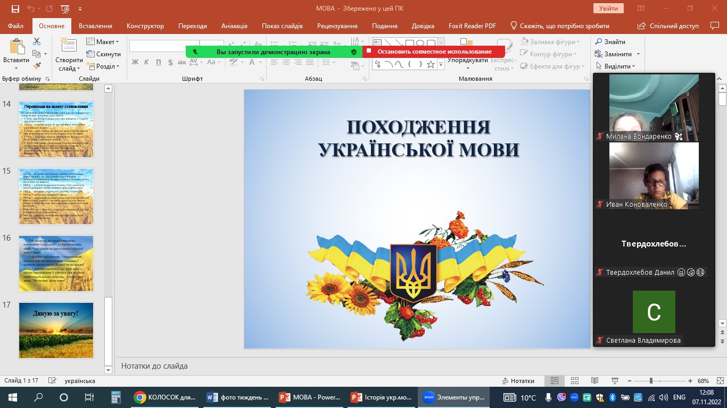Screen dimensions: 727x408
Task: Toggle italic К formatting
Action: (x=147, y=62)
